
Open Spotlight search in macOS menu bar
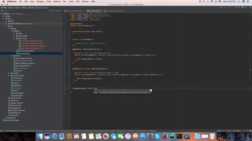point(239,2)
